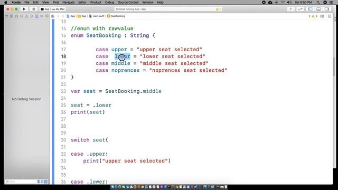
Task: Click the yellow warning indicator in activity bar
Action: [x=218, y=9]
